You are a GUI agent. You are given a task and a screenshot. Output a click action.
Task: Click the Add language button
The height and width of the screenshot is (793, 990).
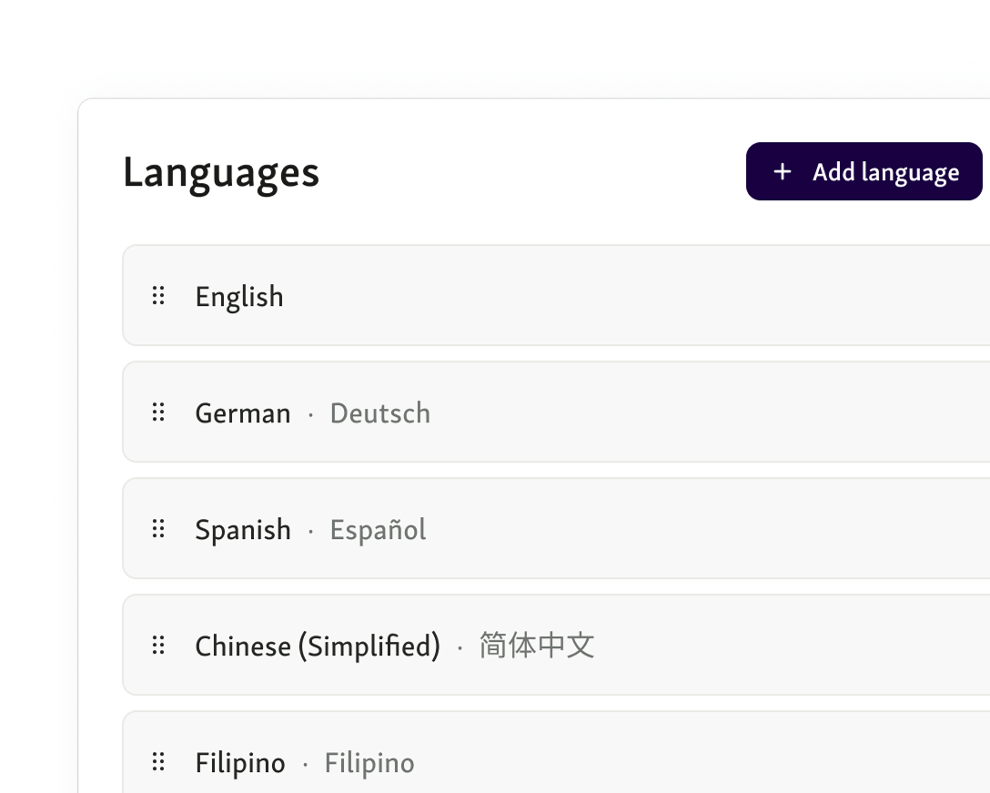864,171
